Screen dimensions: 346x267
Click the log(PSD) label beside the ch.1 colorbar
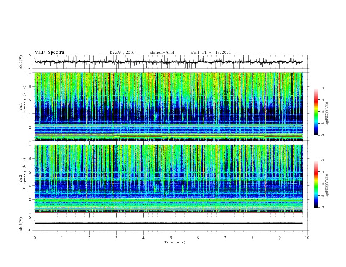(x=327, y=113)
